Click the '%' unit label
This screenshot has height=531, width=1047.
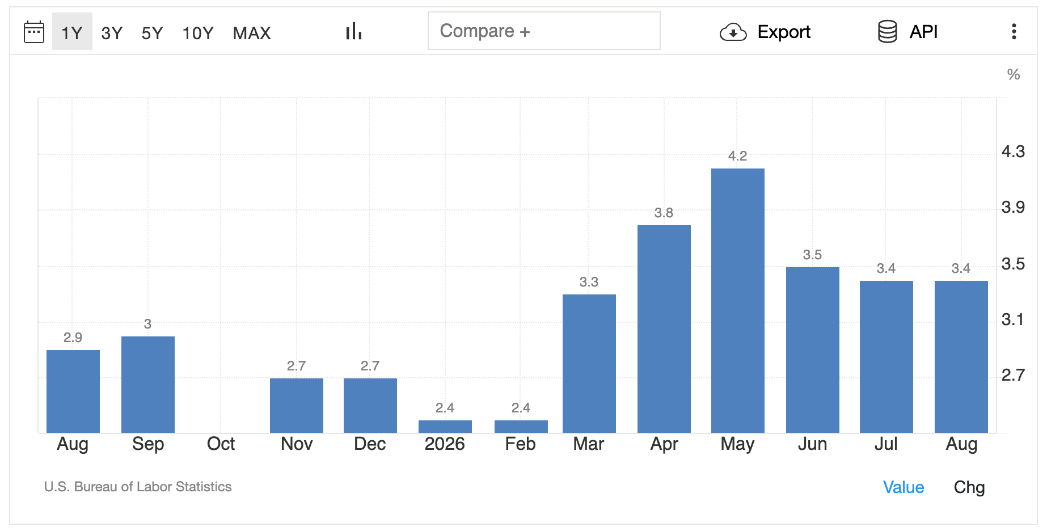[x=1014, y=74]
